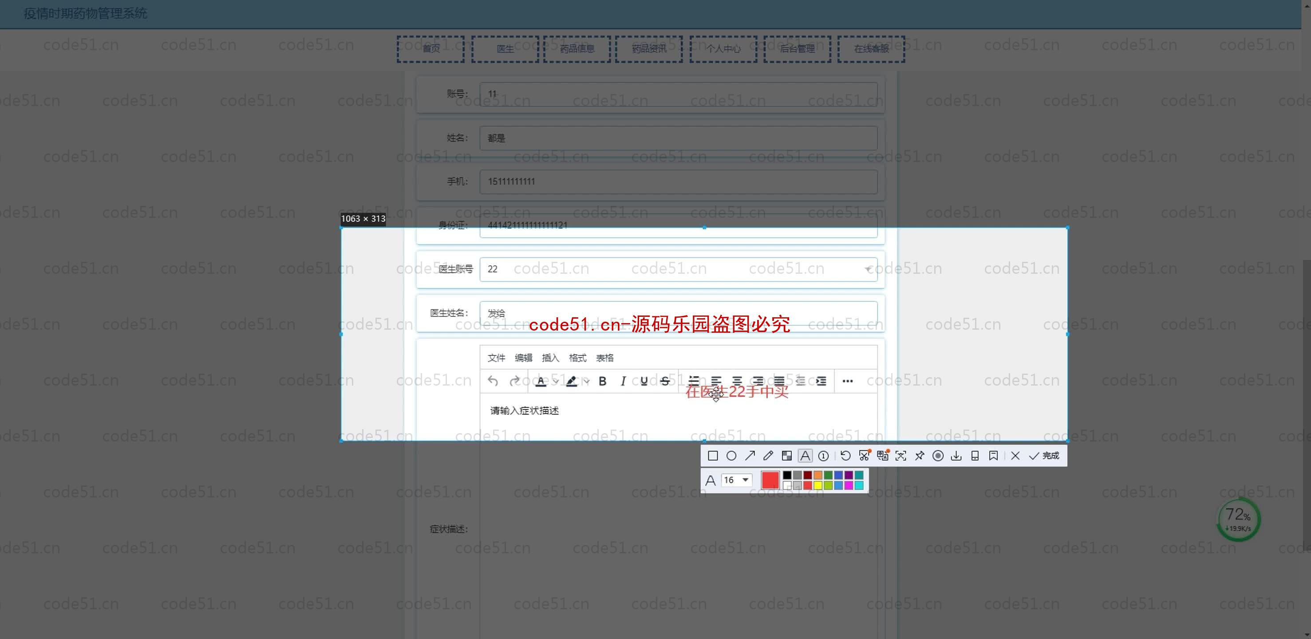Screen dimensions: 1311x639
Task: Pick the cyan color swatch
Action: 859,485
